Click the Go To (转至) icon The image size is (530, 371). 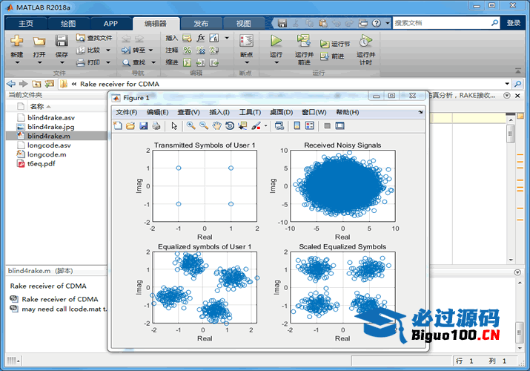[126, 50]
